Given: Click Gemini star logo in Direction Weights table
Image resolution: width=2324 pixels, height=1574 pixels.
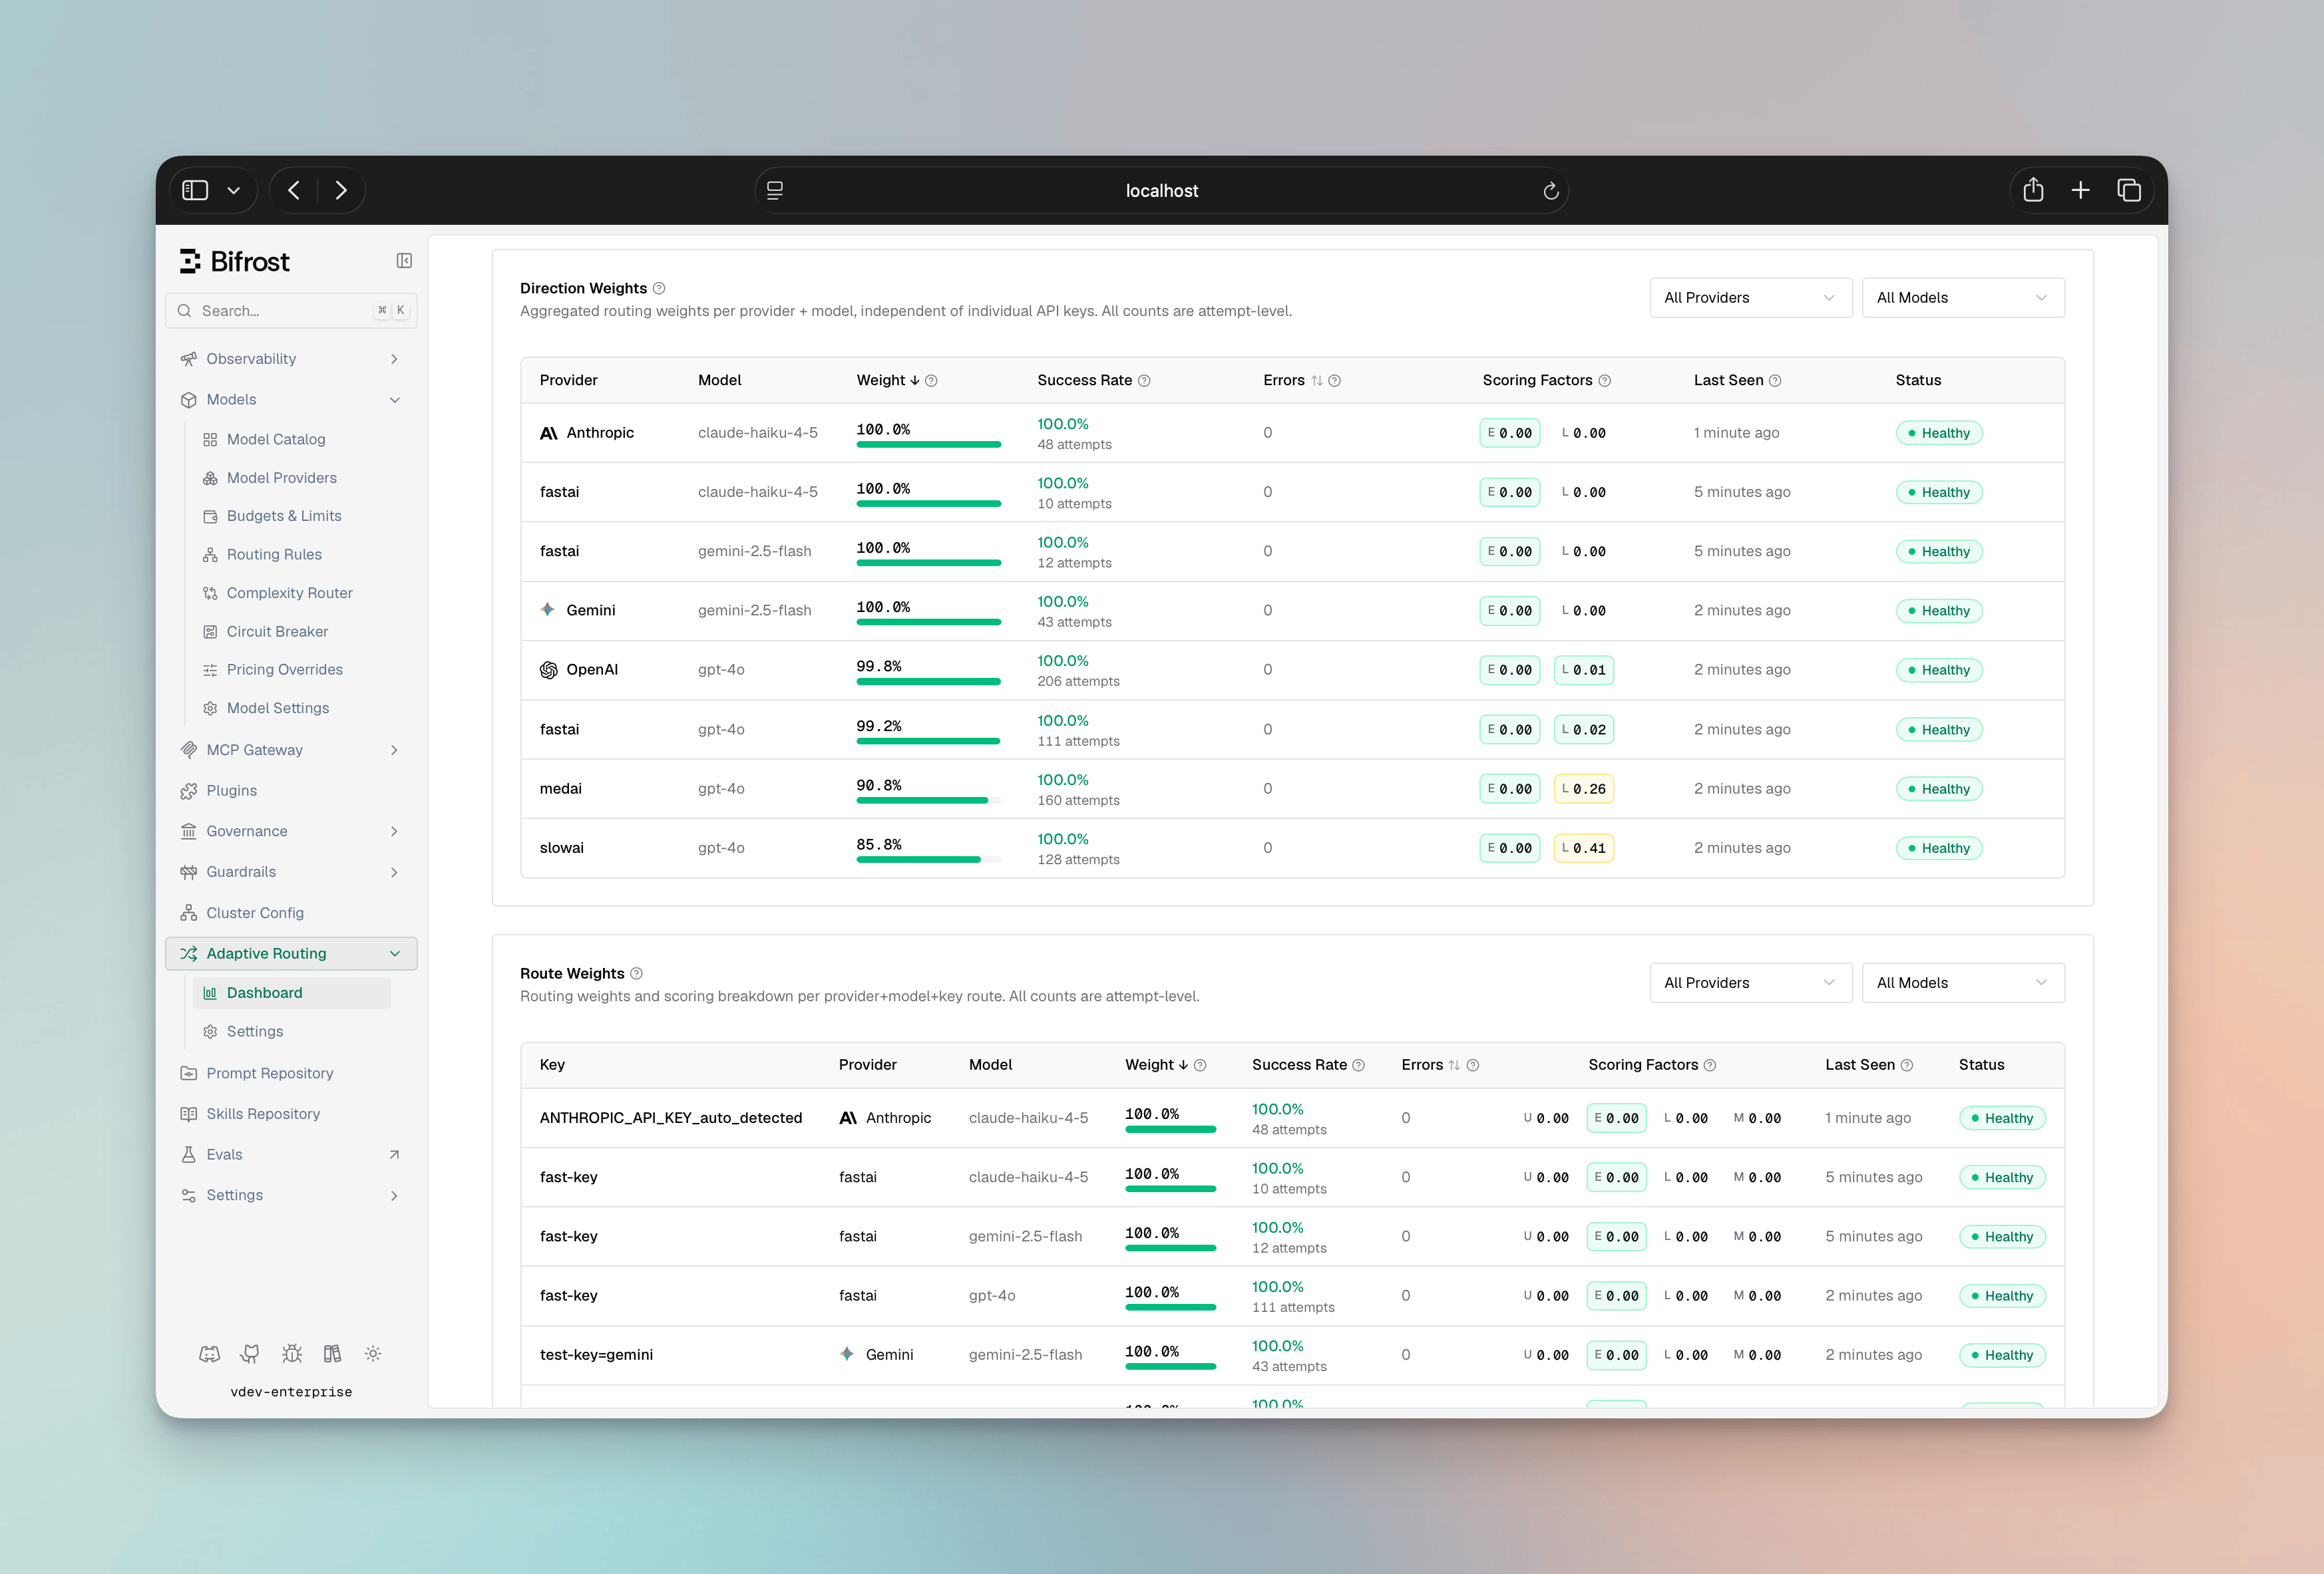Looking at the screenshot, I should click(548, 609).
